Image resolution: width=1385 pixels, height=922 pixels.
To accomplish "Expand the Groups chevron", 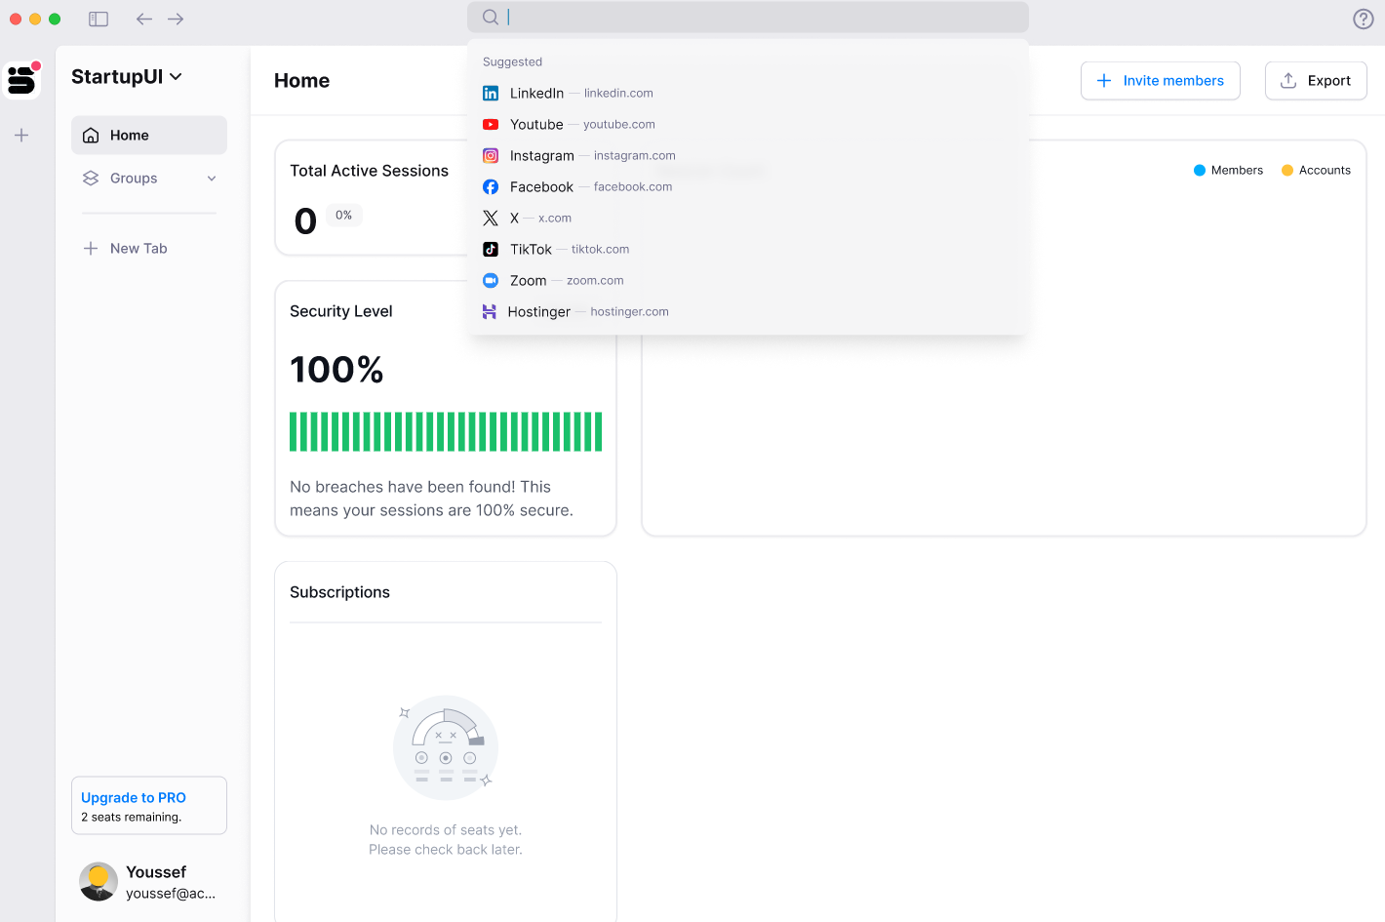I will click(x=212, y=179).
